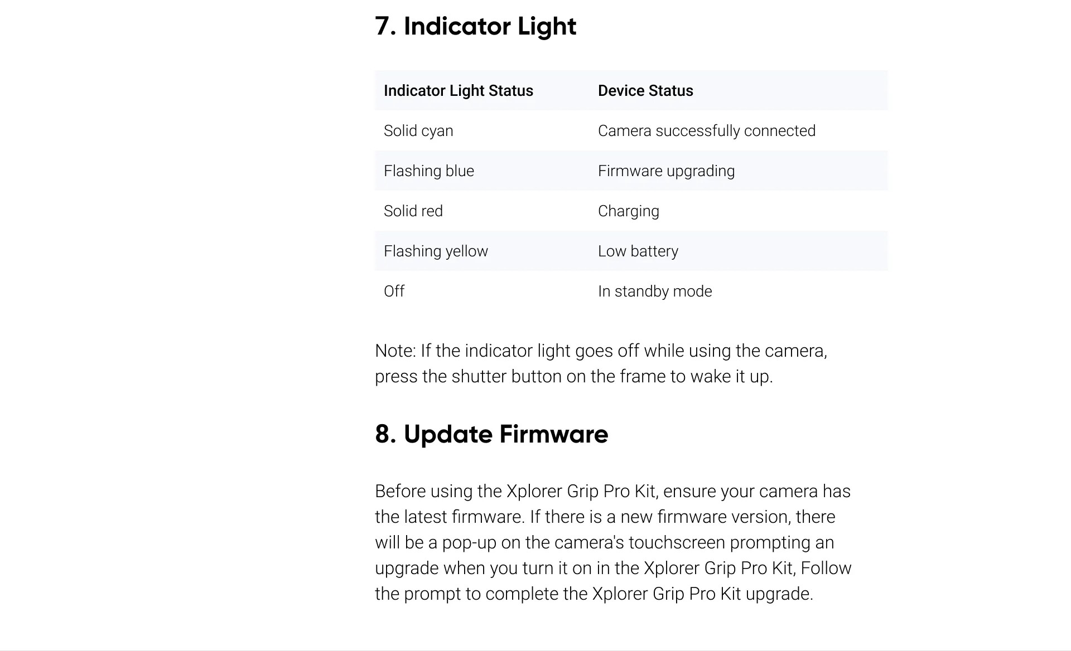Click the "Flashing yellow" table cell
This screenshot has height=651, width=1071.
tap(436, 251)
